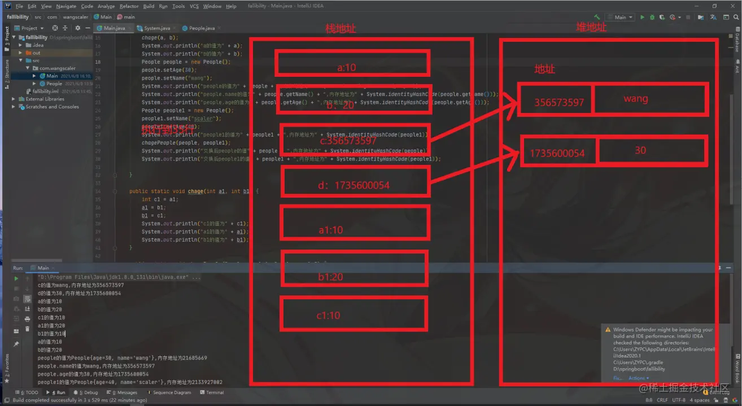Click the Locate target icon in Project panel
This screenshot has height=406, width=742.
coord(55,28)
